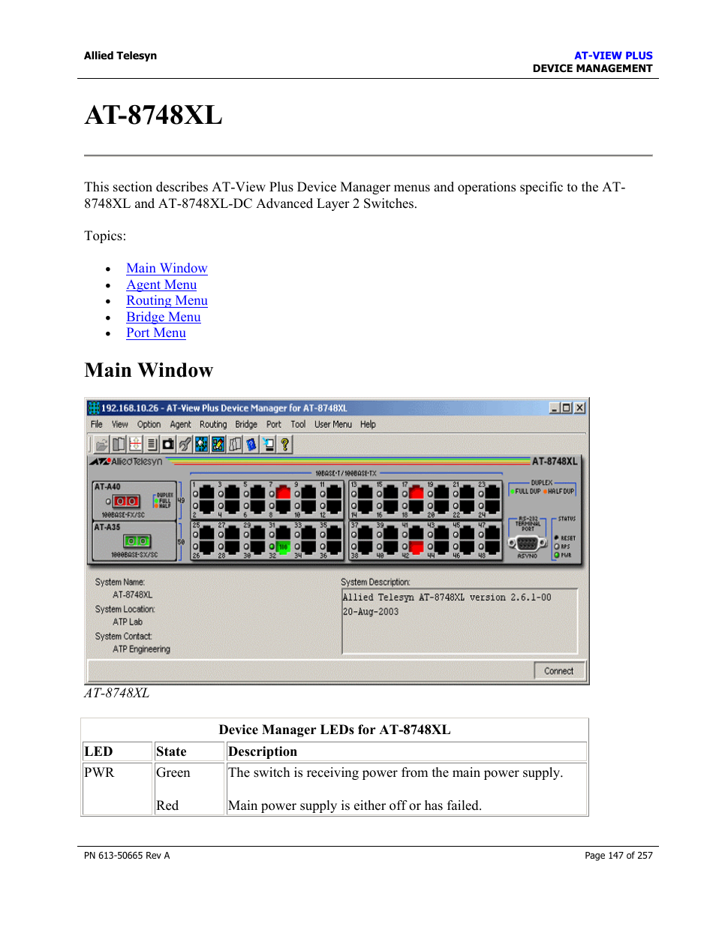
Task: Select red port 7 on the switch
Action: (283, 493)
